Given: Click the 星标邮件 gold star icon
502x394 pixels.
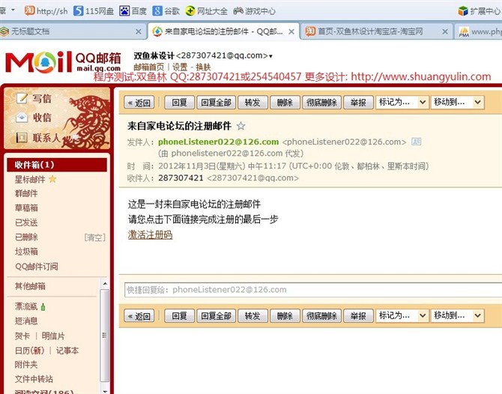Looking at the screenshot, I should click(x=52, y=179).
